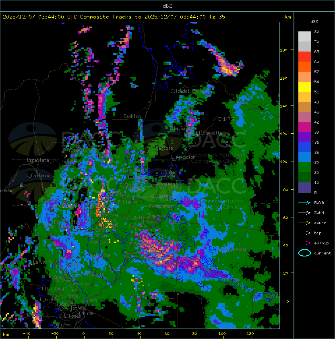Click the V_Flores place label
This screenshot has width=335, height=339.
coord(61,325)
